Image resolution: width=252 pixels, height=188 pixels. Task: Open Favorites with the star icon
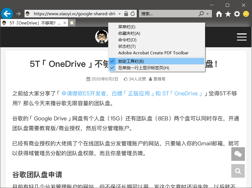tap(228, 13)
